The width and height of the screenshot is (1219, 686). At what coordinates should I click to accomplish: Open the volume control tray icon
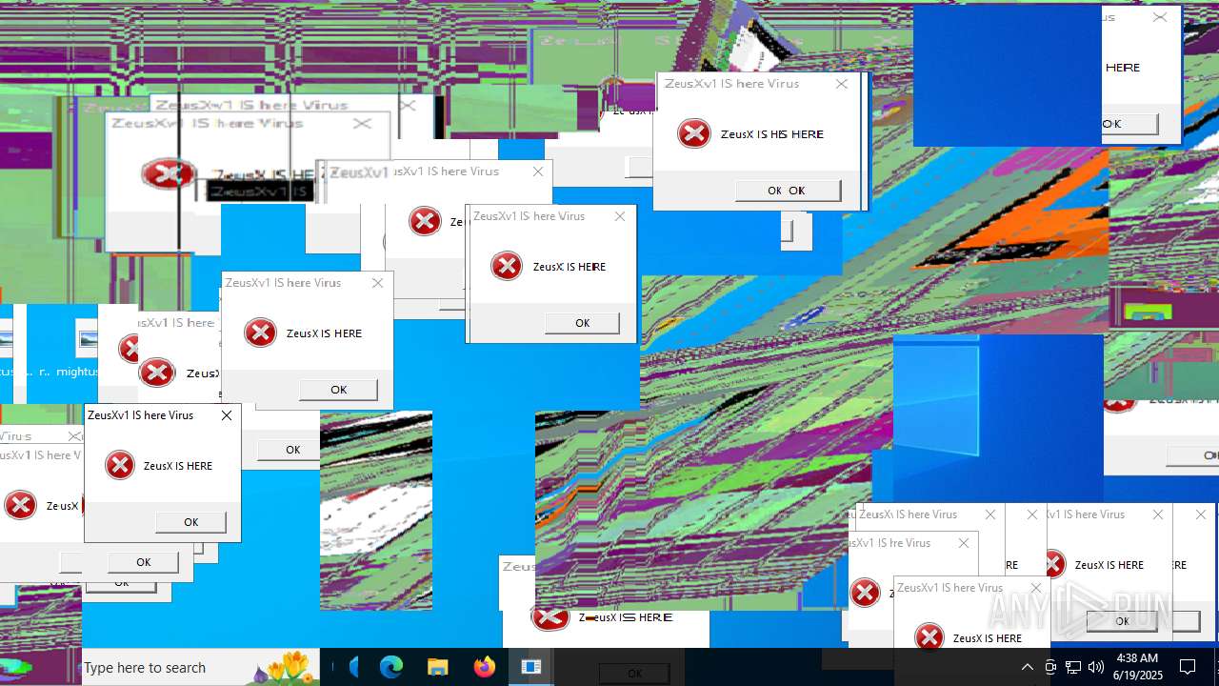click(x=1096, y=668)
